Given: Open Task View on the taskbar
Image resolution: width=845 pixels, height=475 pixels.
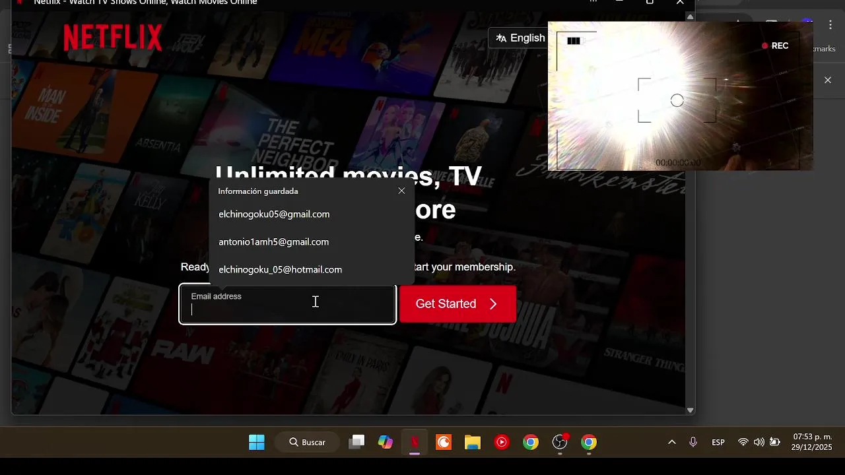Looking at the screenshot, I should tap(357, 442).
